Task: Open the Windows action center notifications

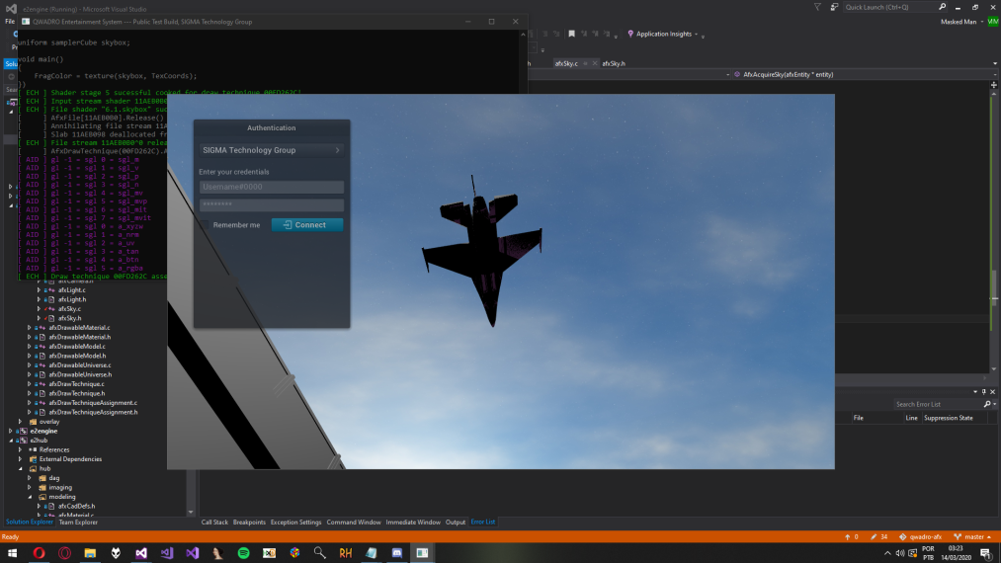Action: pos(986,553)
